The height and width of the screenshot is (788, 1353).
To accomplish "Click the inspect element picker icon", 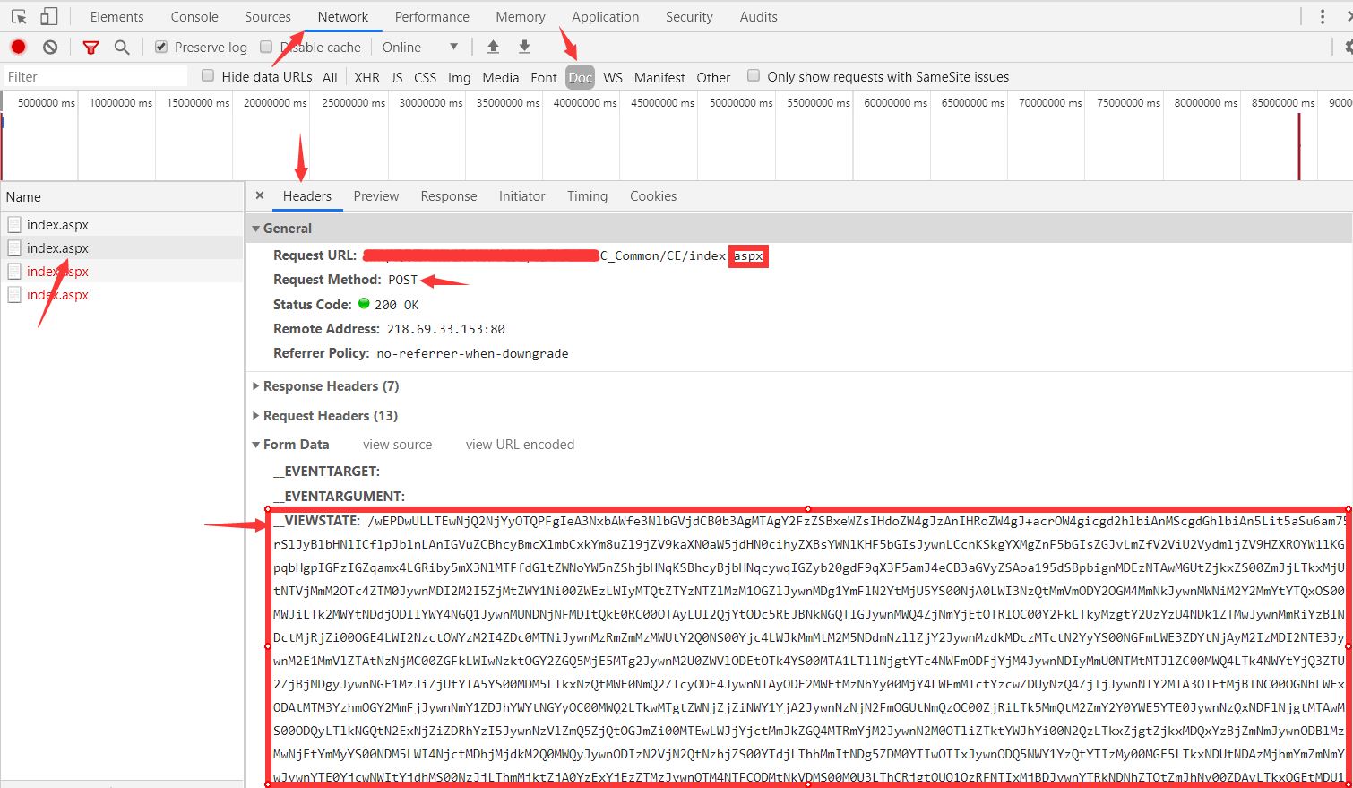I will click(19, 16).
